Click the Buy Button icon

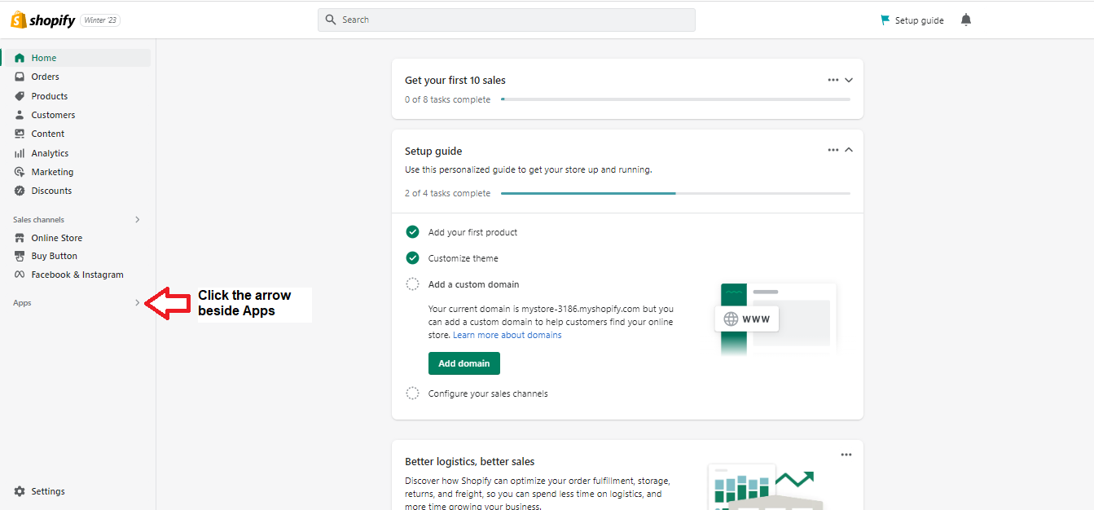20,256
